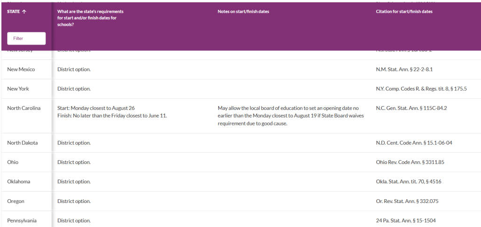Click the Citation for start/finish dates header

pyautogui.click(x=404, y=12)
